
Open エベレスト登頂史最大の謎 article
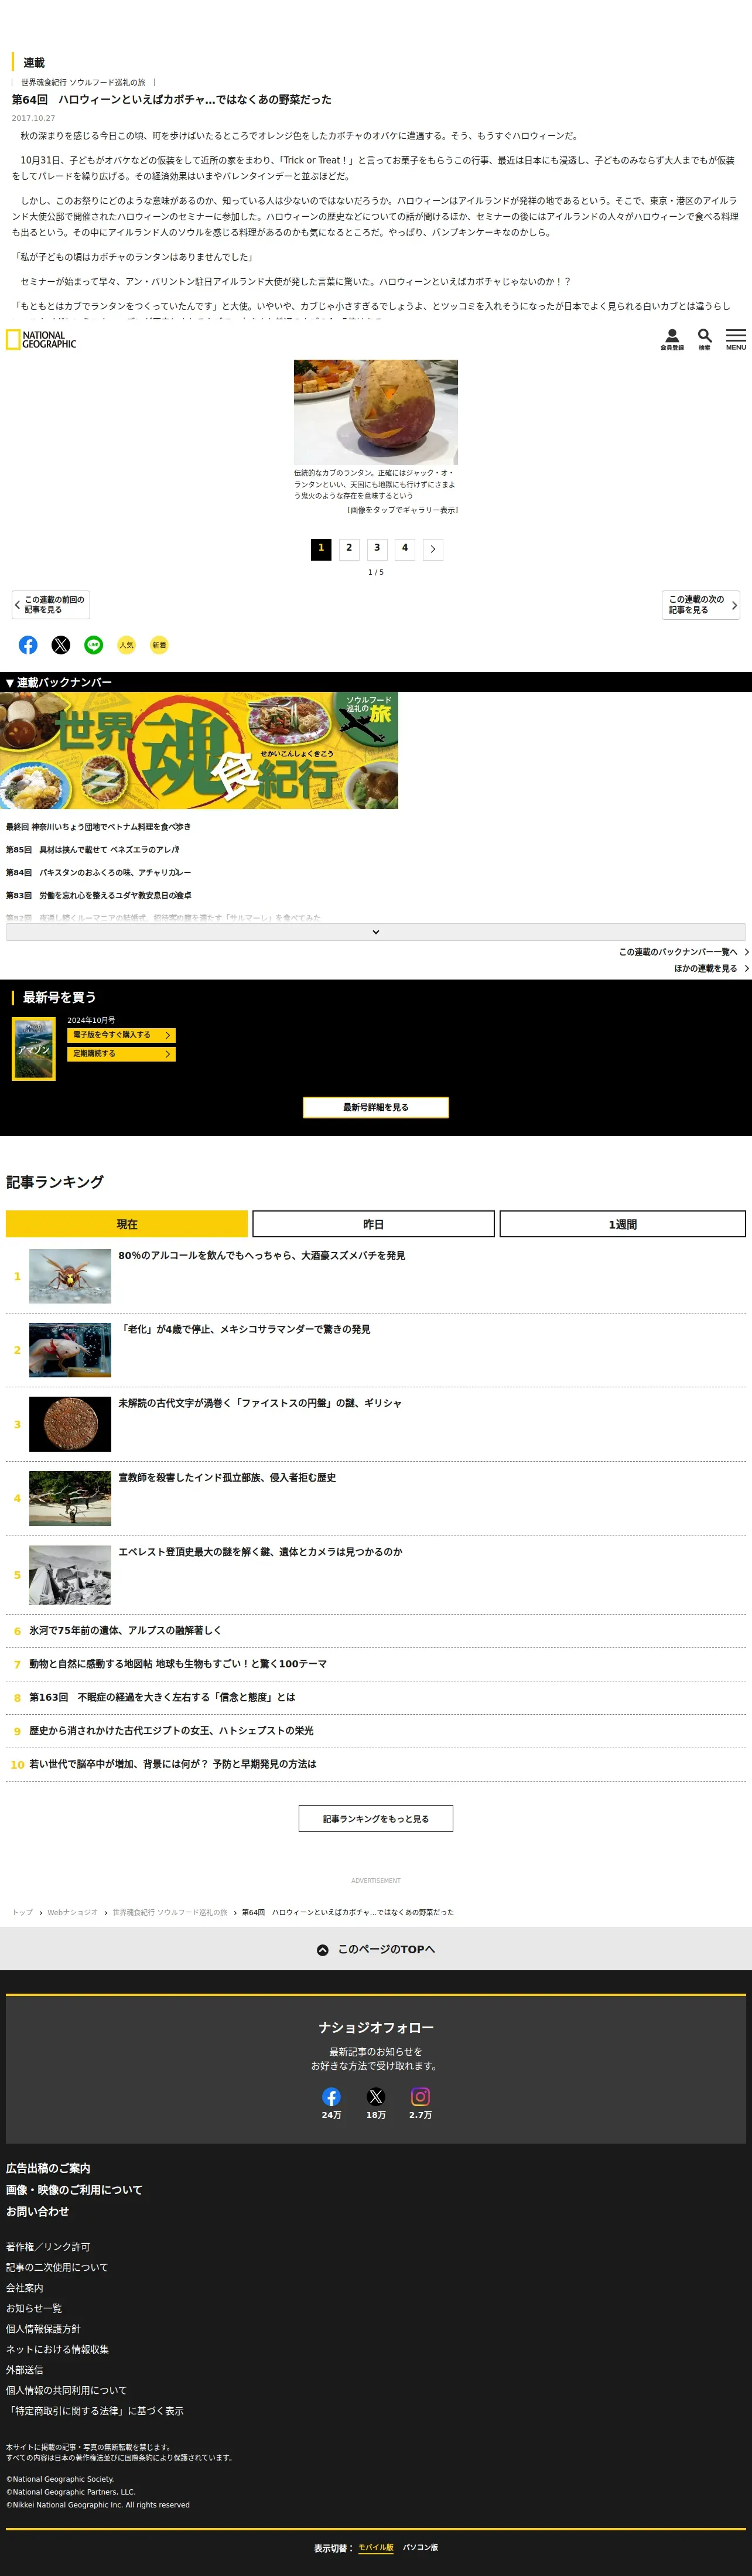coord(260,1552)
